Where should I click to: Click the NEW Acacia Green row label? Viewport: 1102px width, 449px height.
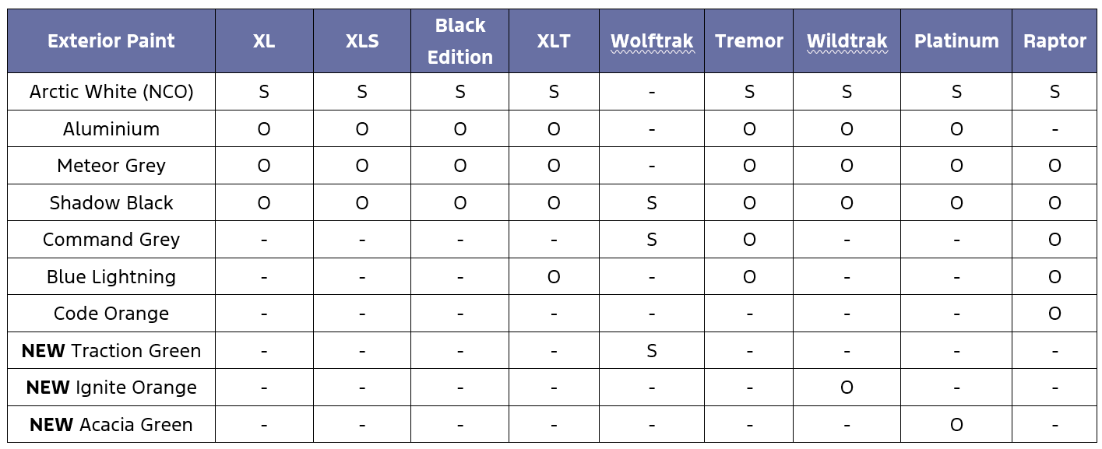[111, 425]
